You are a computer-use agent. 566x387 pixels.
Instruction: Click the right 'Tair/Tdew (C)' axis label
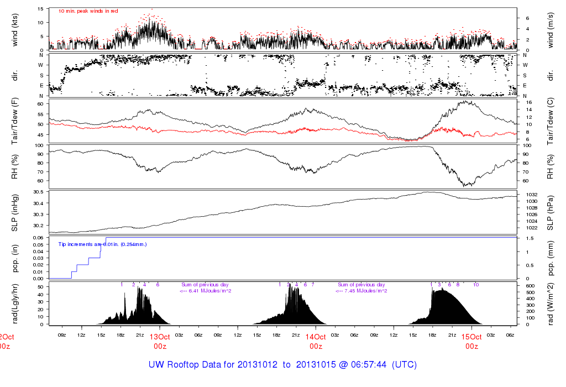tap(550, 121)
